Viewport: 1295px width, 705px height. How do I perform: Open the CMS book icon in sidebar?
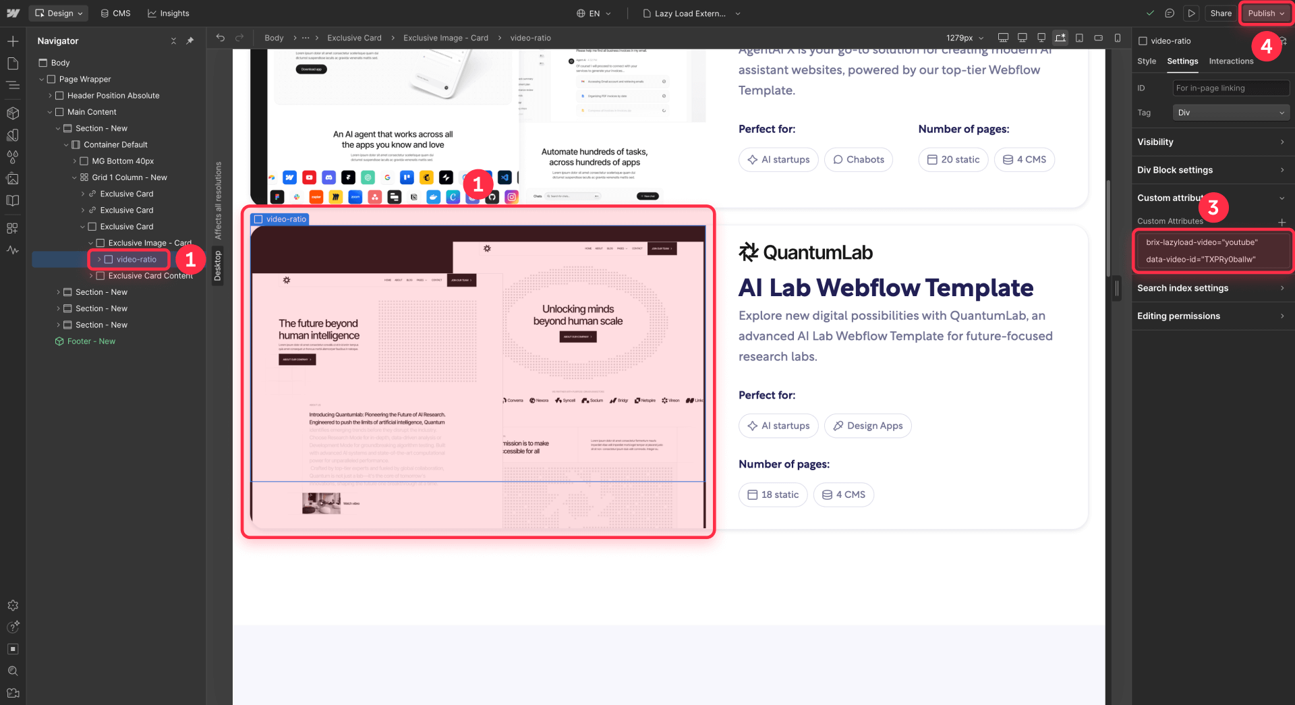click(13, 200)
